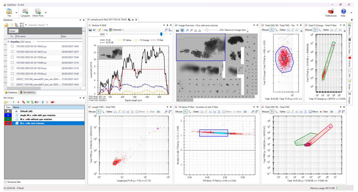The image size is (358, 192).
Task: Toggle view of M.a. cells without gas vesicles
Action: click(x=8, y=119)
